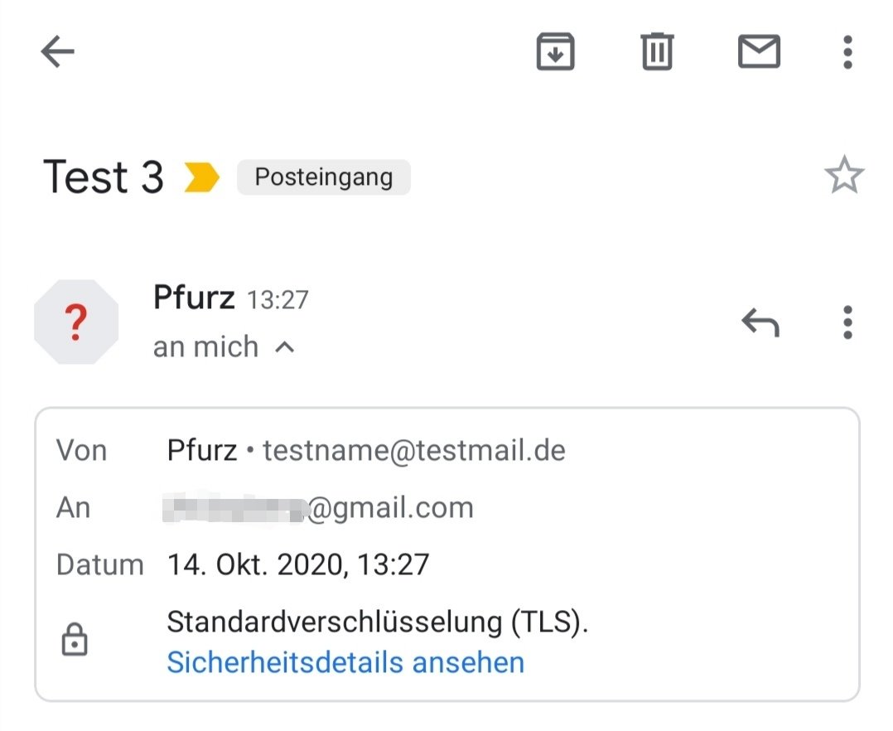893x731 pixels.
Task: Tap the date 14. Okt. 2020, 13:27
Action: tap(298, 564)
